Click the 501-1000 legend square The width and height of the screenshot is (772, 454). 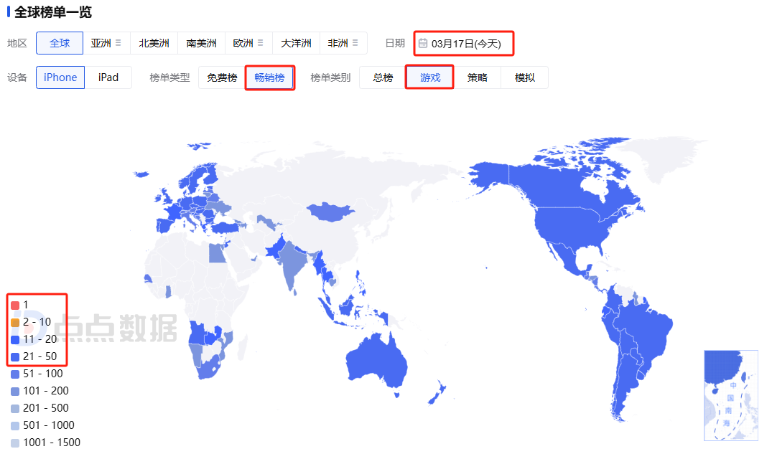click(17, 425)
